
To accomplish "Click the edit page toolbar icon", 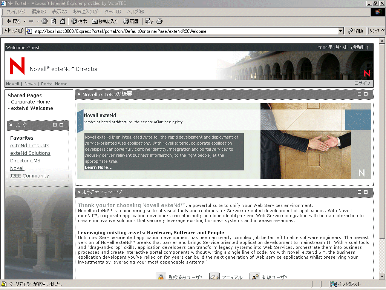I will pyautogui.click(x=148, y=22).
